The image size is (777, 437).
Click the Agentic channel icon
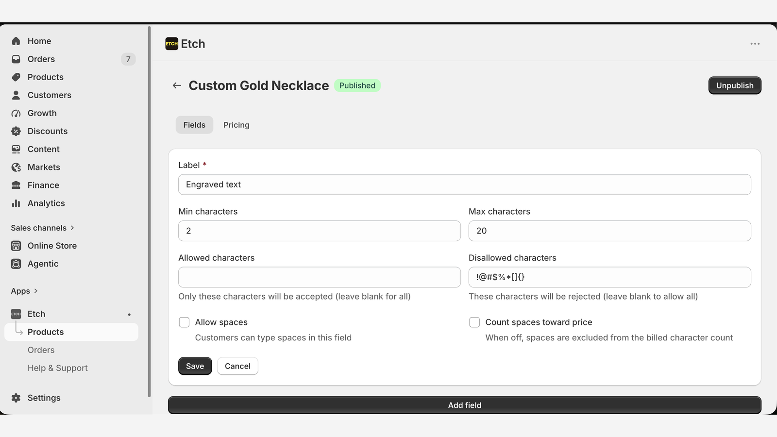point(16,264)
